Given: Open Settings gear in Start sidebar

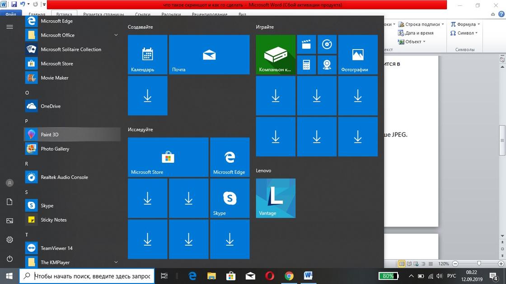Looking at the screenshot, I should [x=9, y=240].
